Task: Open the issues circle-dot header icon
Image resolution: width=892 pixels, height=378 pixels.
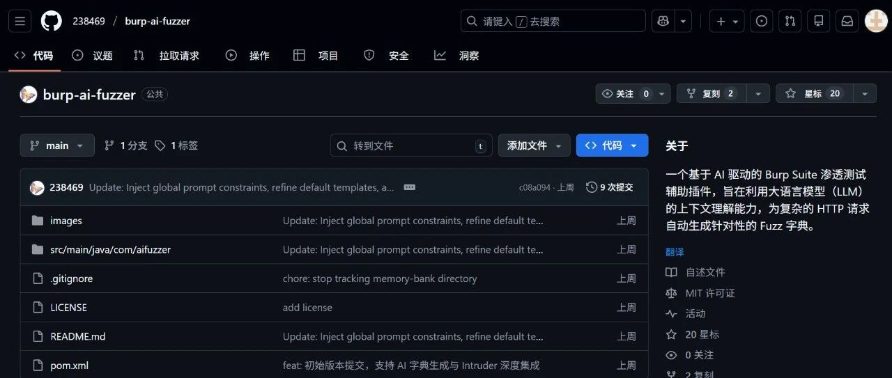Action: (762, 21)
